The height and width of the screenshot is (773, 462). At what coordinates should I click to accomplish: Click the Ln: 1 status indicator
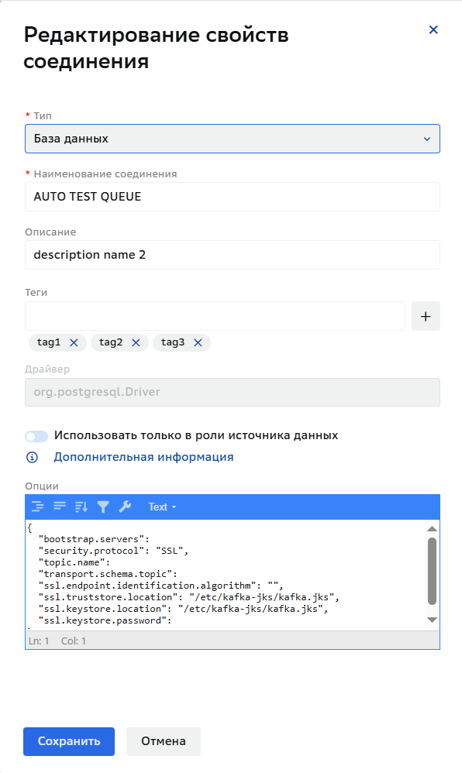coord(39,641)
